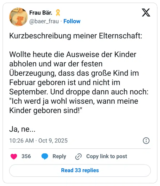The width and height of the screenshot is (160, 186).
Task: Click the blue reply speech bubble icon
Action: click(x=45, y=156)
